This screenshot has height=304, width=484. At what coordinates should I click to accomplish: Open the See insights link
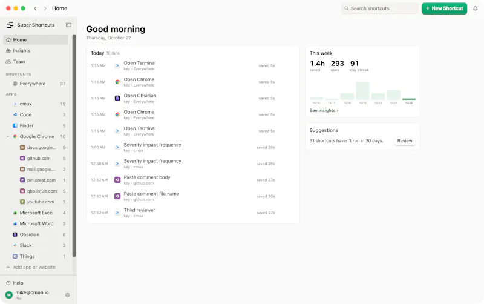[324, 110]
